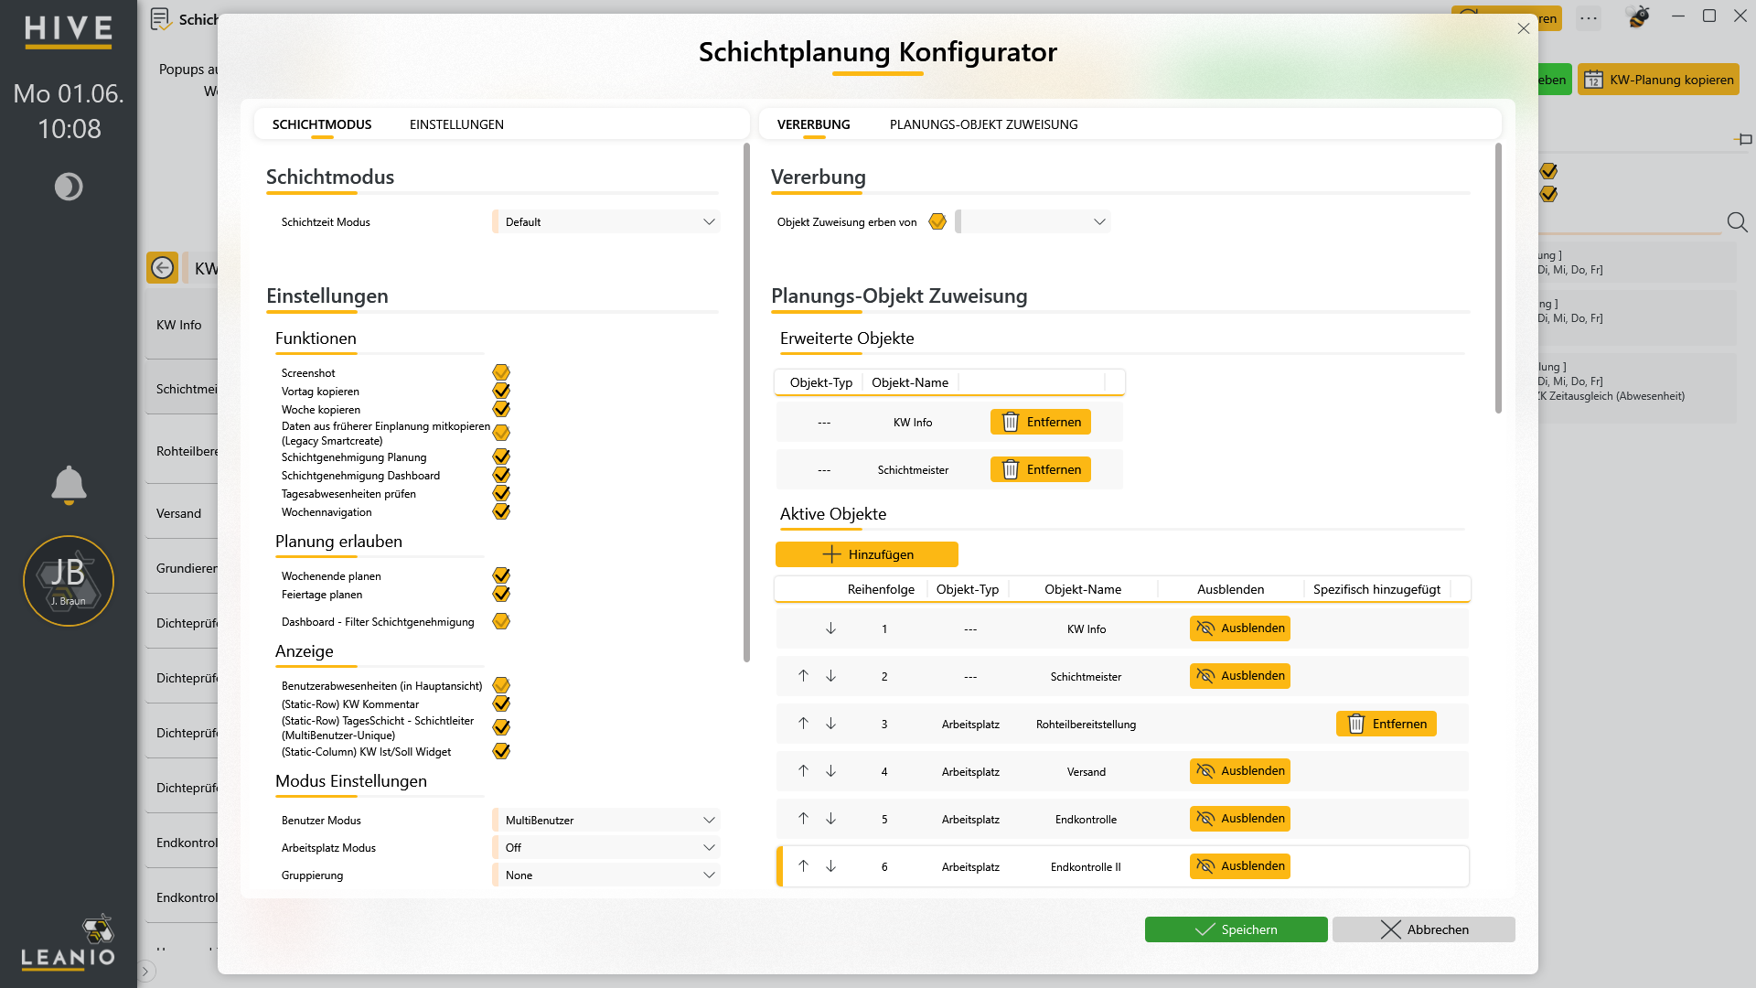1756x988 pixels.
Task: Open the Schichtzeit Modus dropdown
Action: [x=606, y=221]
